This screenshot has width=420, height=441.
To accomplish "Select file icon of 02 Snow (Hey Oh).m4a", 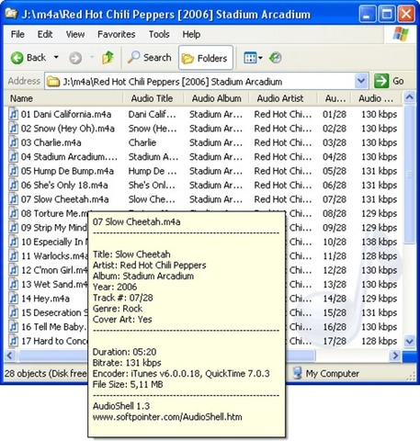I will [x=14, y=129].
